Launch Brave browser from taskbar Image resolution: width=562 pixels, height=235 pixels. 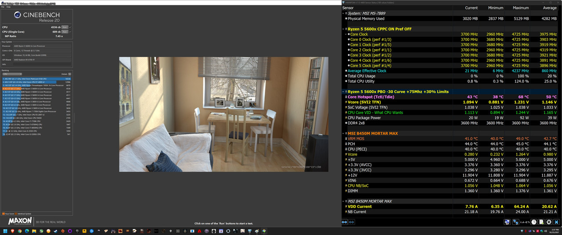[12, 231]
